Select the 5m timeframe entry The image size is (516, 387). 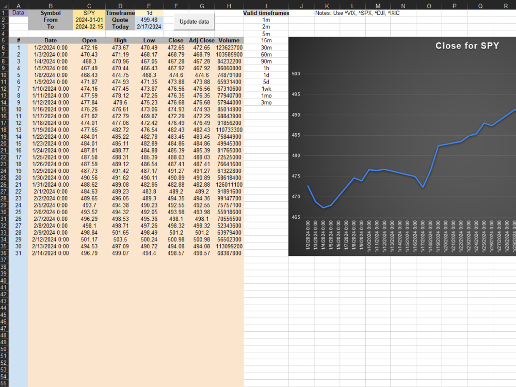pyautogui.click(x=266, y=34)
